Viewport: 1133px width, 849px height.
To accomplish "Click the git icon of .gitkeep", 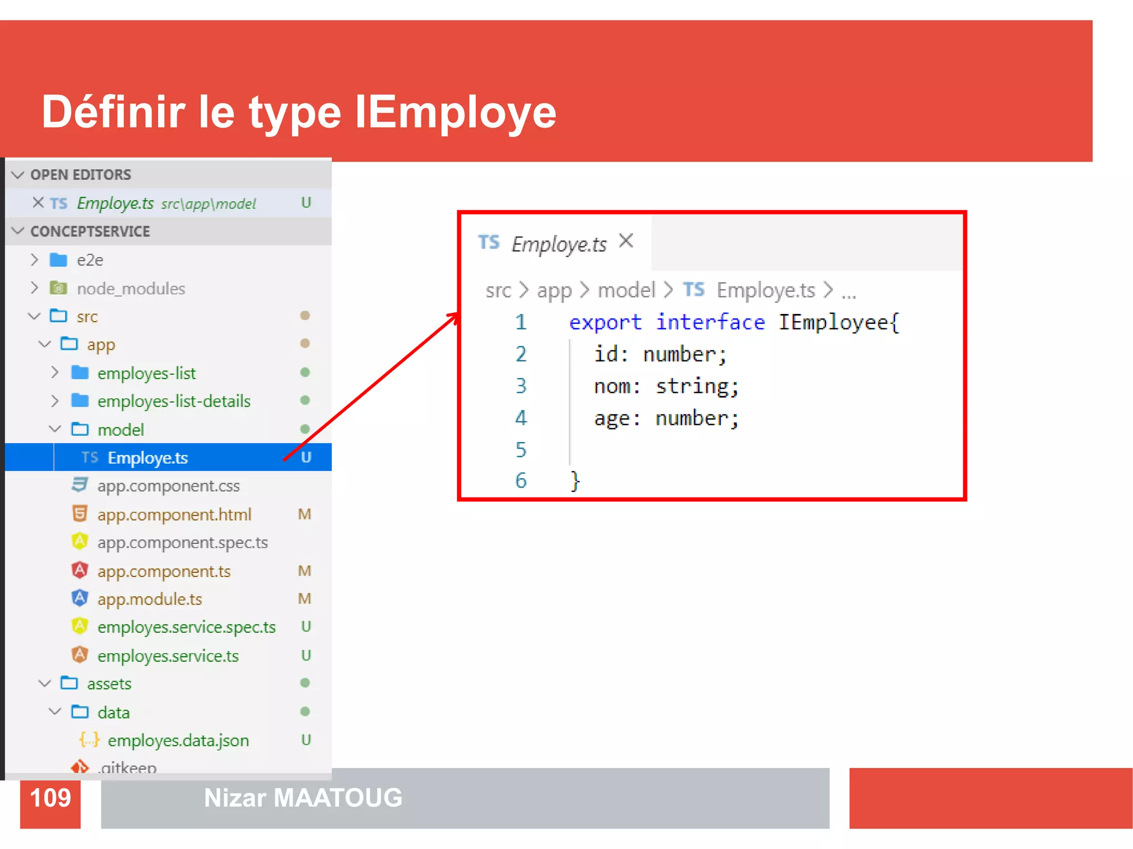I will coord(80,767).
